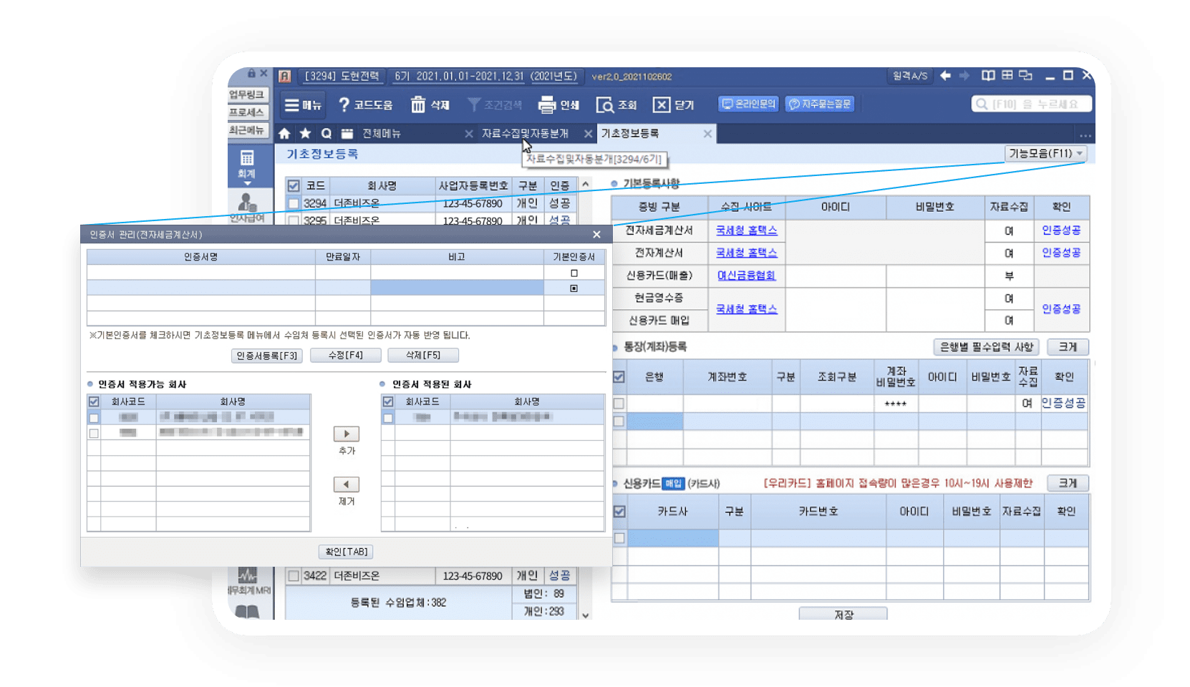Click the 제거 left-arrow button
Viewport: 1190px width, 687px height.
[347, 484]
